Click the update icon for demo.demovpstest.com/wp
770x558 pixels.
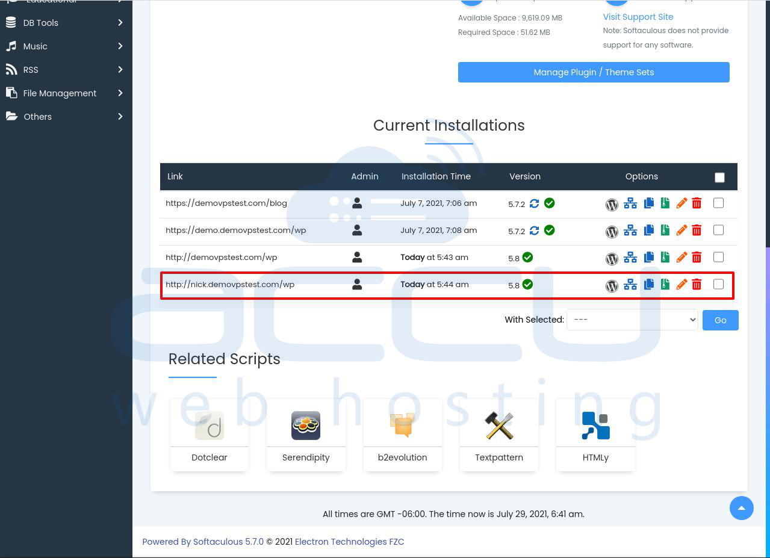[534, 231]
